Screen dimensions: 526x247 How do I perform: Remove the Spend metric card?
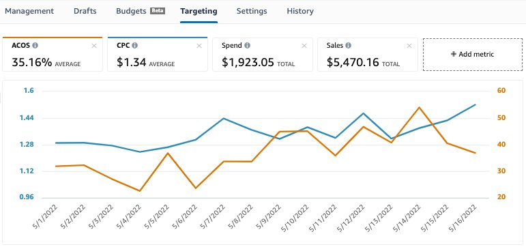tap(304, 46)
